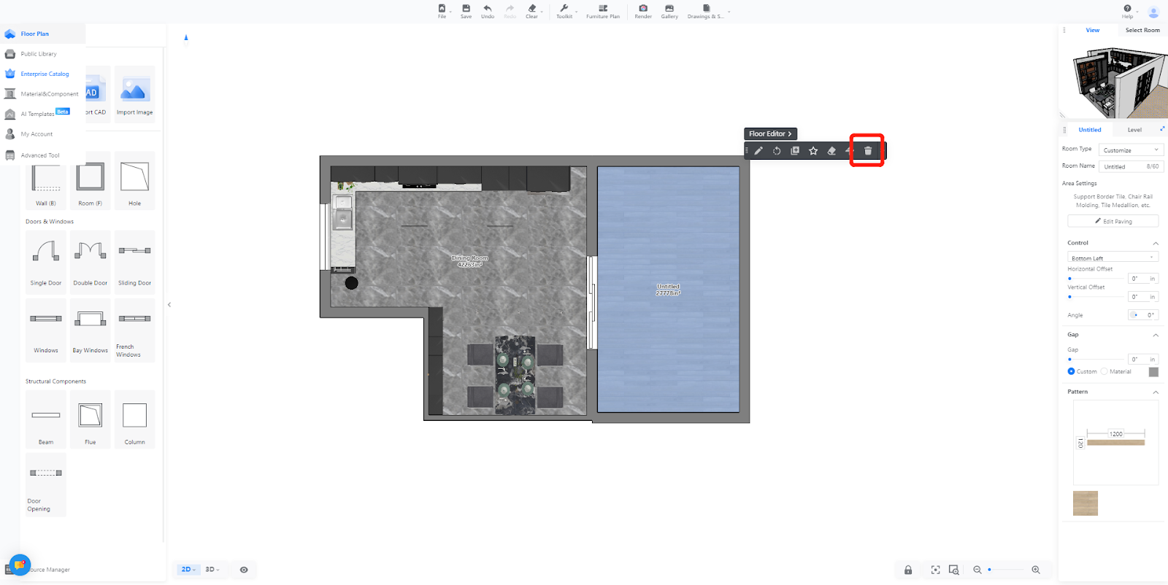Open the user profile avatar
Viewport: 1168px width, 585px height.
click(x=1153, y=12)
